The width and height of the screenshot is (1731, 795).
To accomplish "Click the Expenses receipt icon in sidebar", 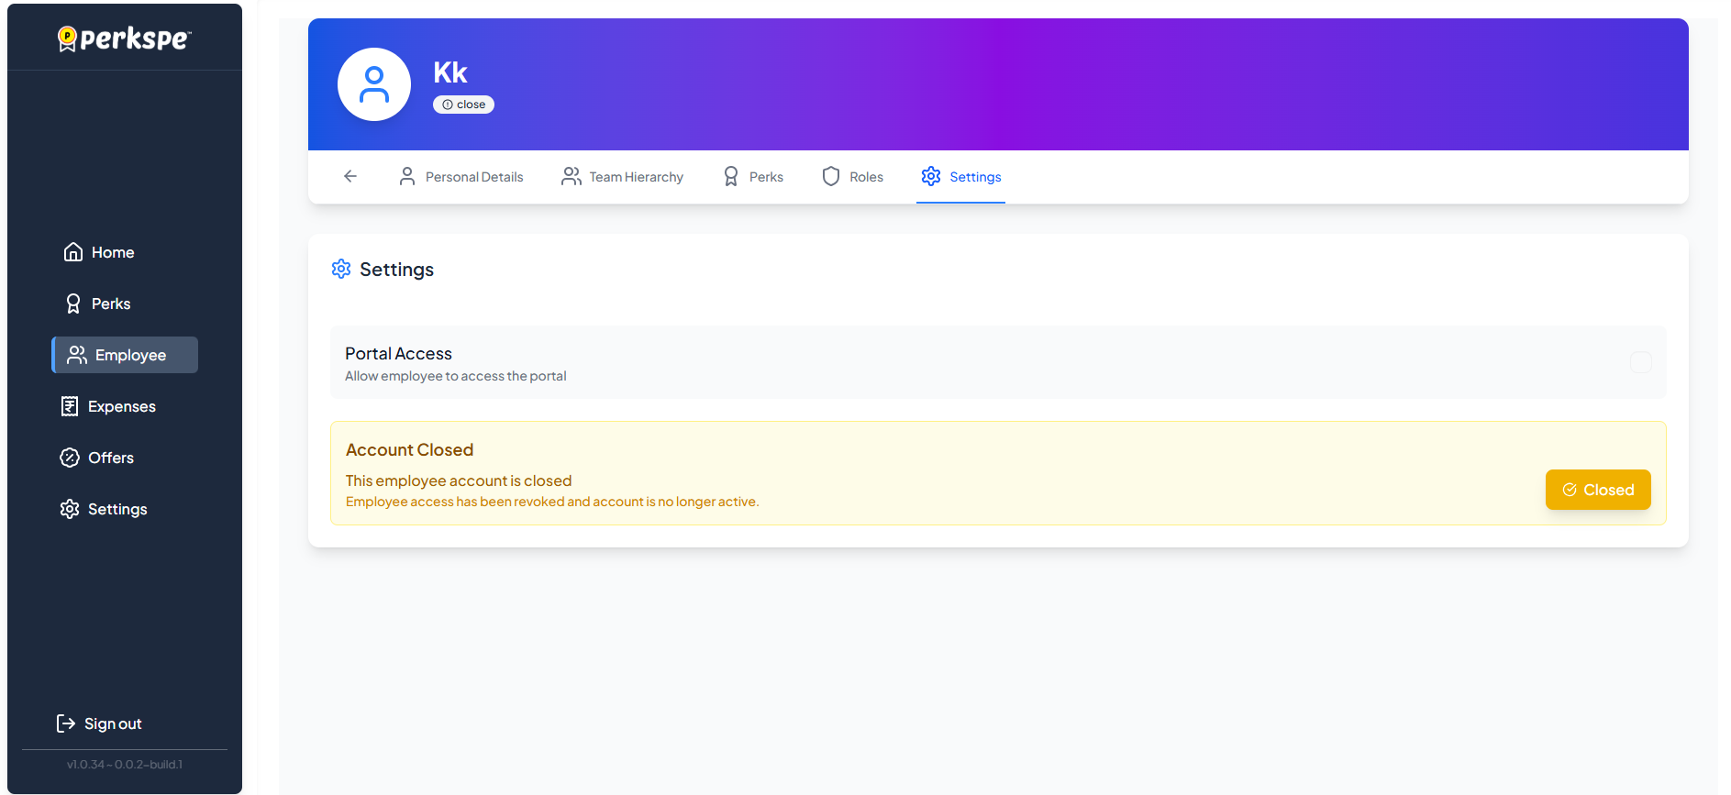I will coord(70,406).
